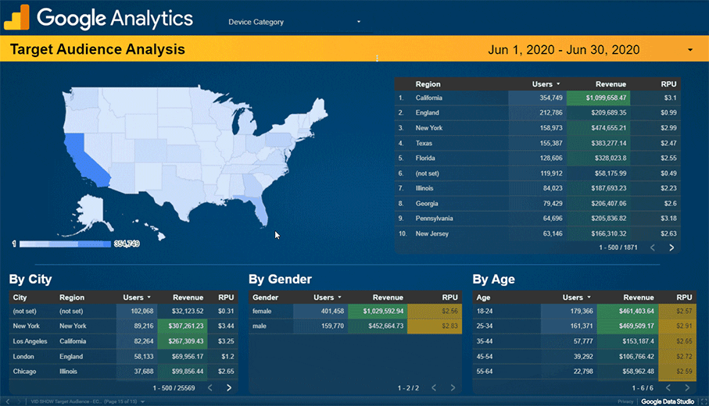Select England row in region table

tap(538, 113)
